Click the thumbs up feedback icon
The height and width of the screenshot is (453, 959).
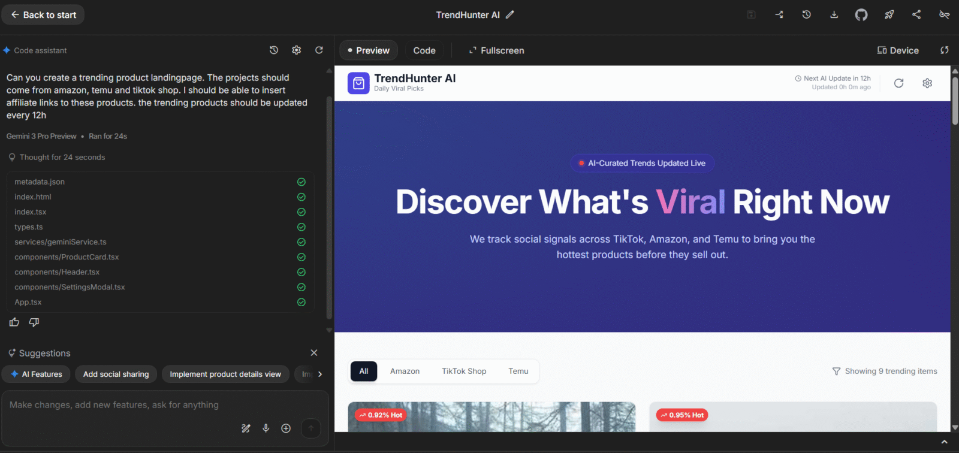[14, 322]
